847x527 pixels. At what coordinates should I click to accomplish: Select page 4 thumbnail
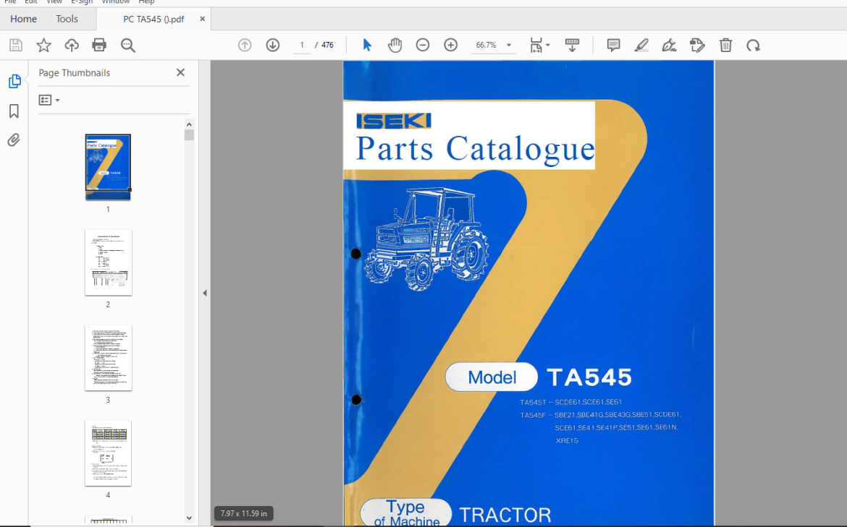[x=108, y=453]
